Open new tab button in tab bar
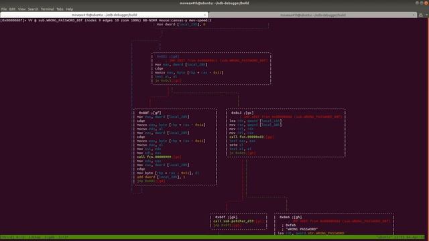The width and height of the screenshot is (429, 241). click(x=421, y=15)
